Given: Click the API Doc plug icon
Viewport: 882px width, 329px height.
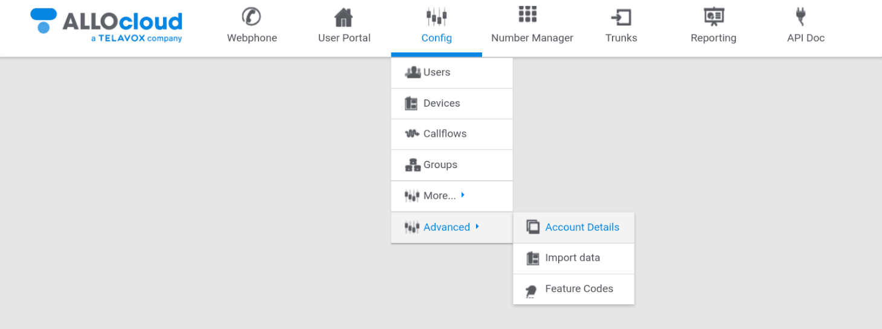Looking at the screenshot, I should coord(802,16).
